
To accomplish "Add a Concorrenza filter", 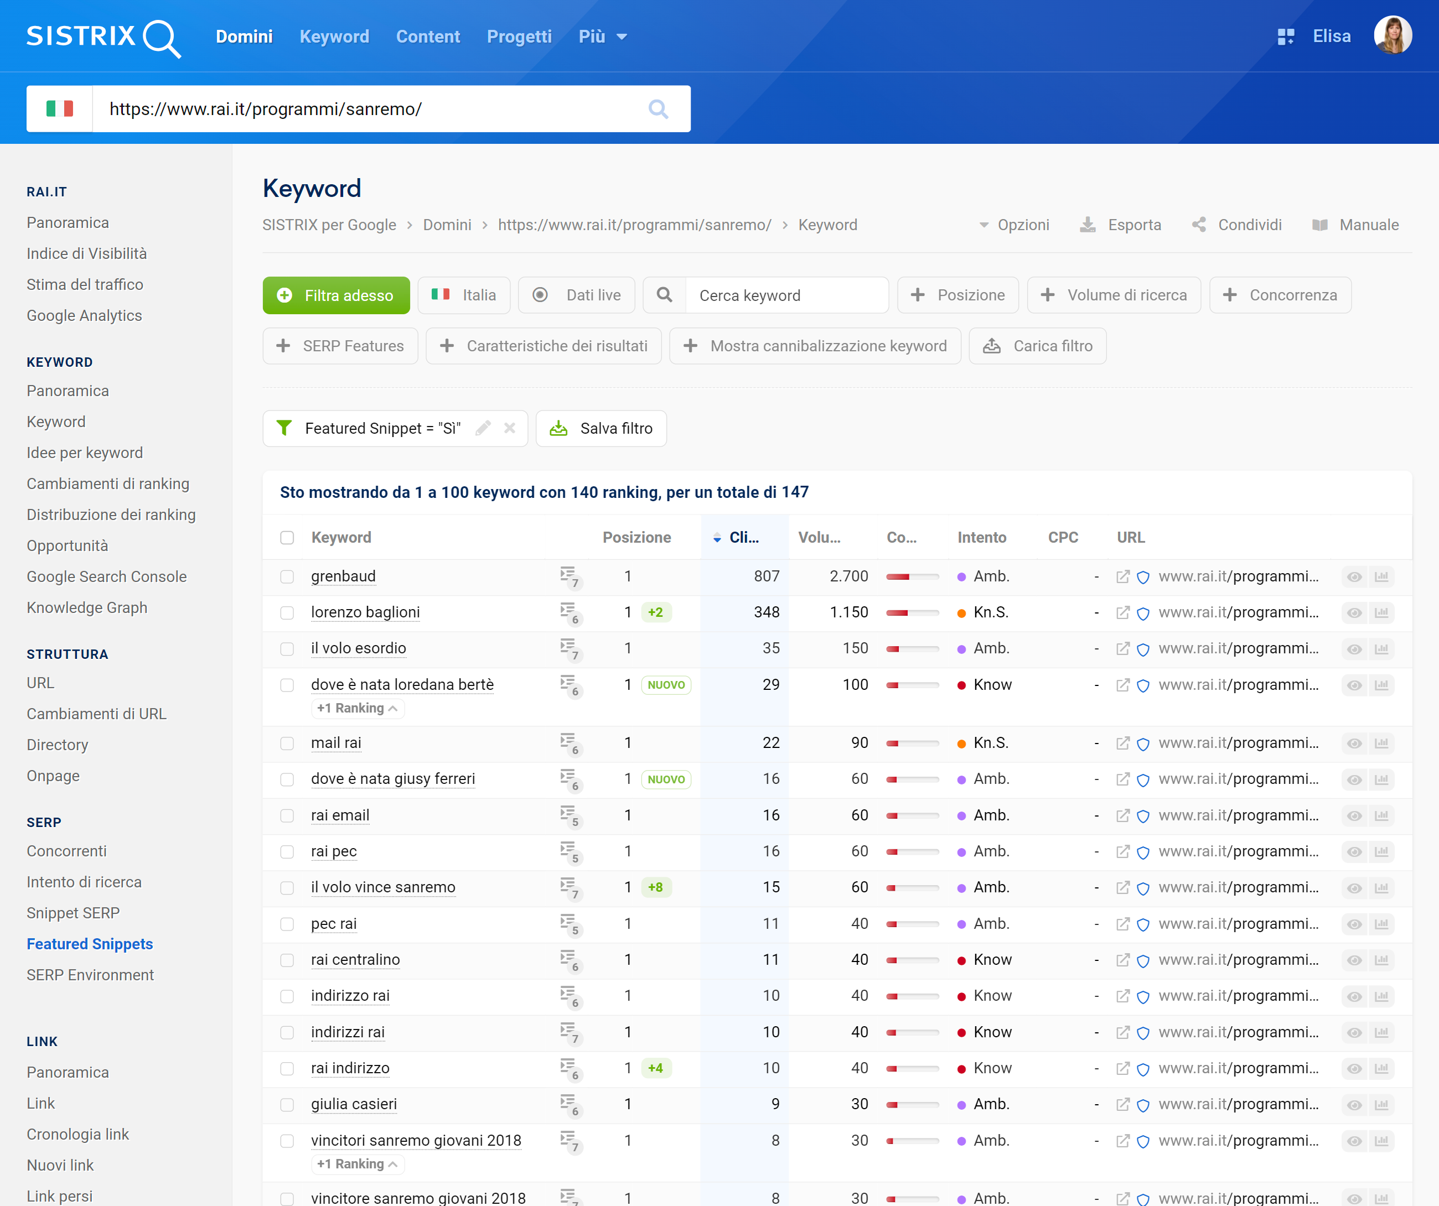I will pyautogui.click(x=1280, y=295).
